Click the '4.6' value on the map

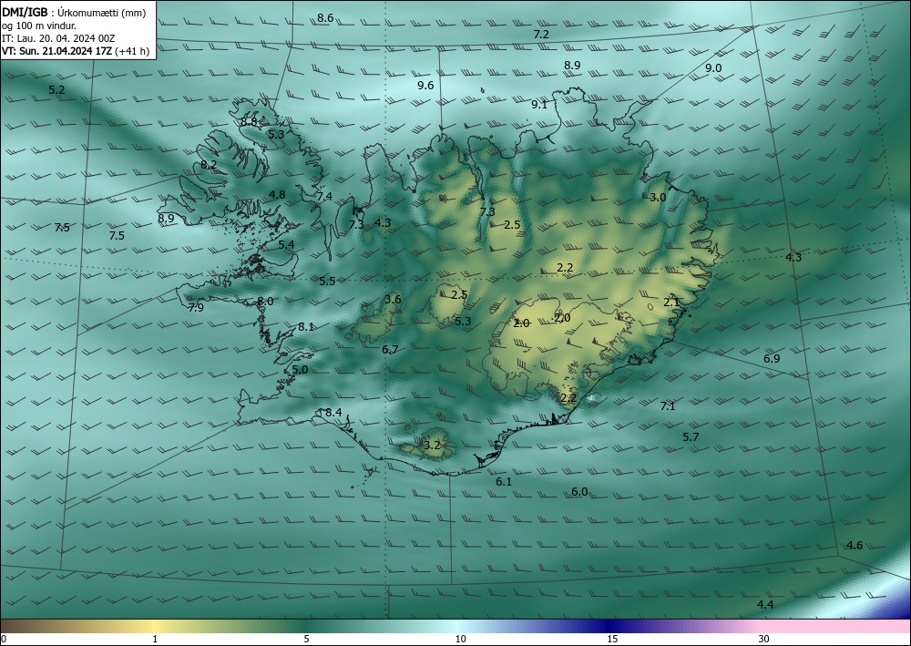(x=855, y=546)
